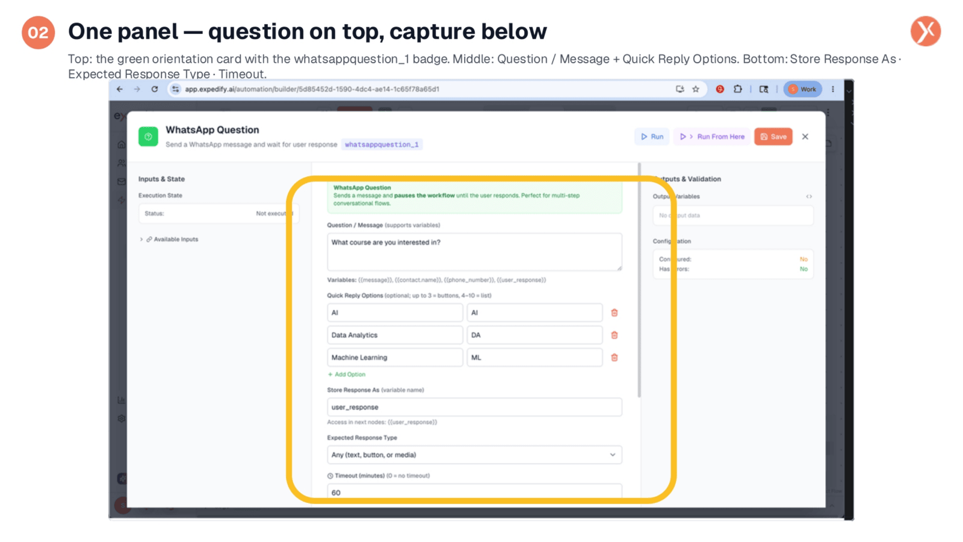
Task: Open the lightning automation icon in sidebar
Action: (122, 199)
